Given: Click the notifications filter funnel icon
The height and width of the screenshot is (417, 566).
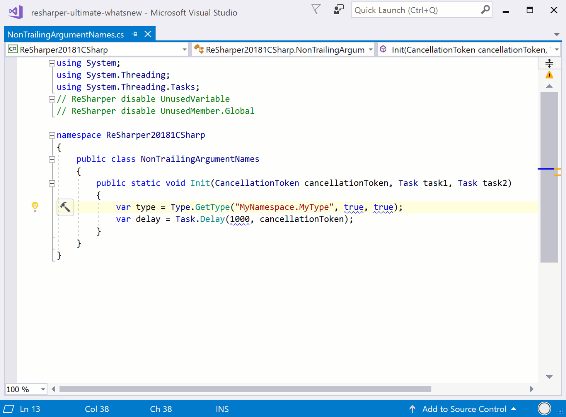Looking at the screenshot, I should tap(316, 10).
